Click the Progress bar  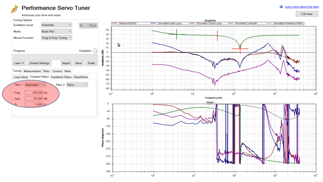click(55, 57)
